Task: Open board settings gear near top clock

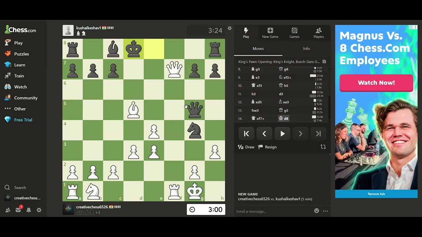Action: pos(230,28)
